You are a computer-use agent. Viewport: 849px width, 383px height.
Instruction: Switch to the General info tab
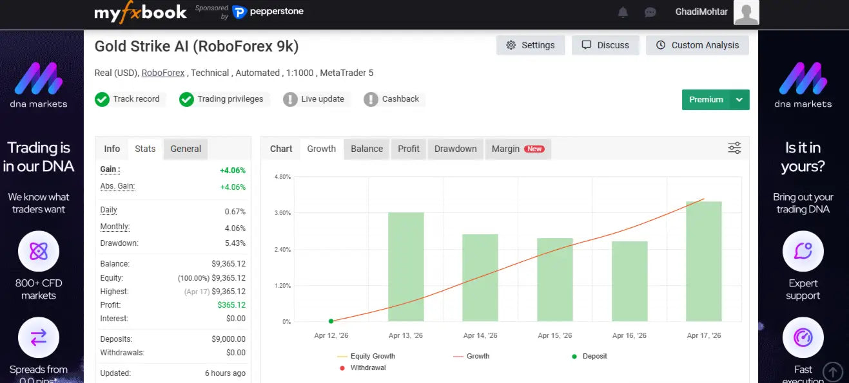(x=186, y=149)
